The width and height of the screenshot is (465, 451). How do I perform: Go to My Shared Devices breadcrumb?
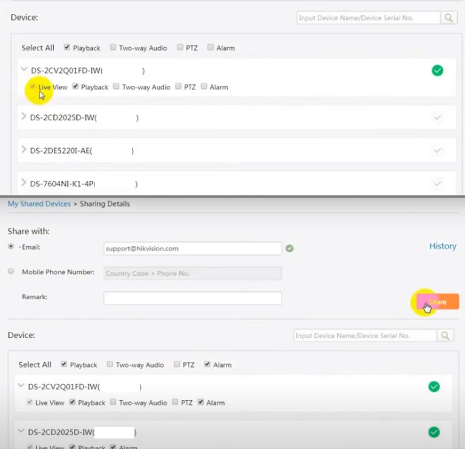39,204
